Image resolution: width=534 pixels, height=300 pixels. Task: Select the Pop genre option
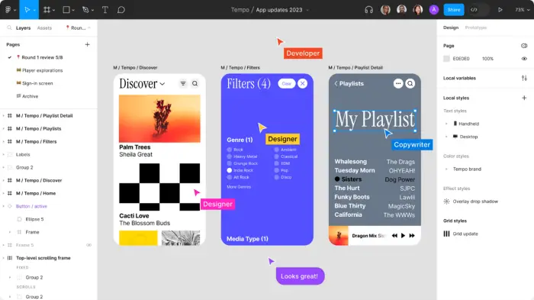tap(276, 170)
